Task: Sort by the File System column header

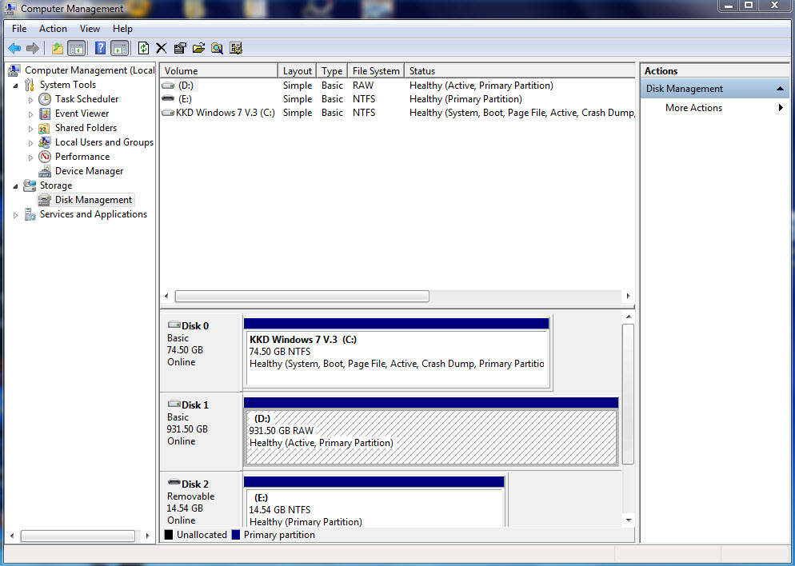Action: pyautogui.click(x=376, y=71)
